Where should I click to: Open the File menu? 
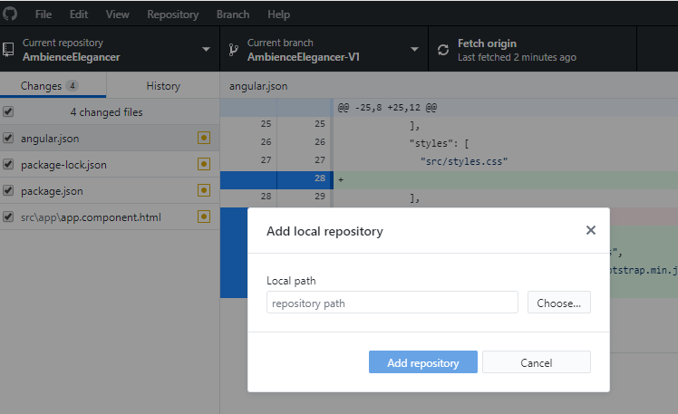[44, 14]
